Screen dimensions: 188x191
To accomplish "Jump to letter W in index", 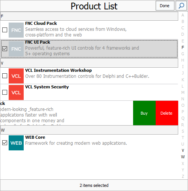I will tap(183, 157).
